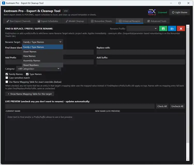Click the Check All button
194x165 pixels.
point(162,106)
